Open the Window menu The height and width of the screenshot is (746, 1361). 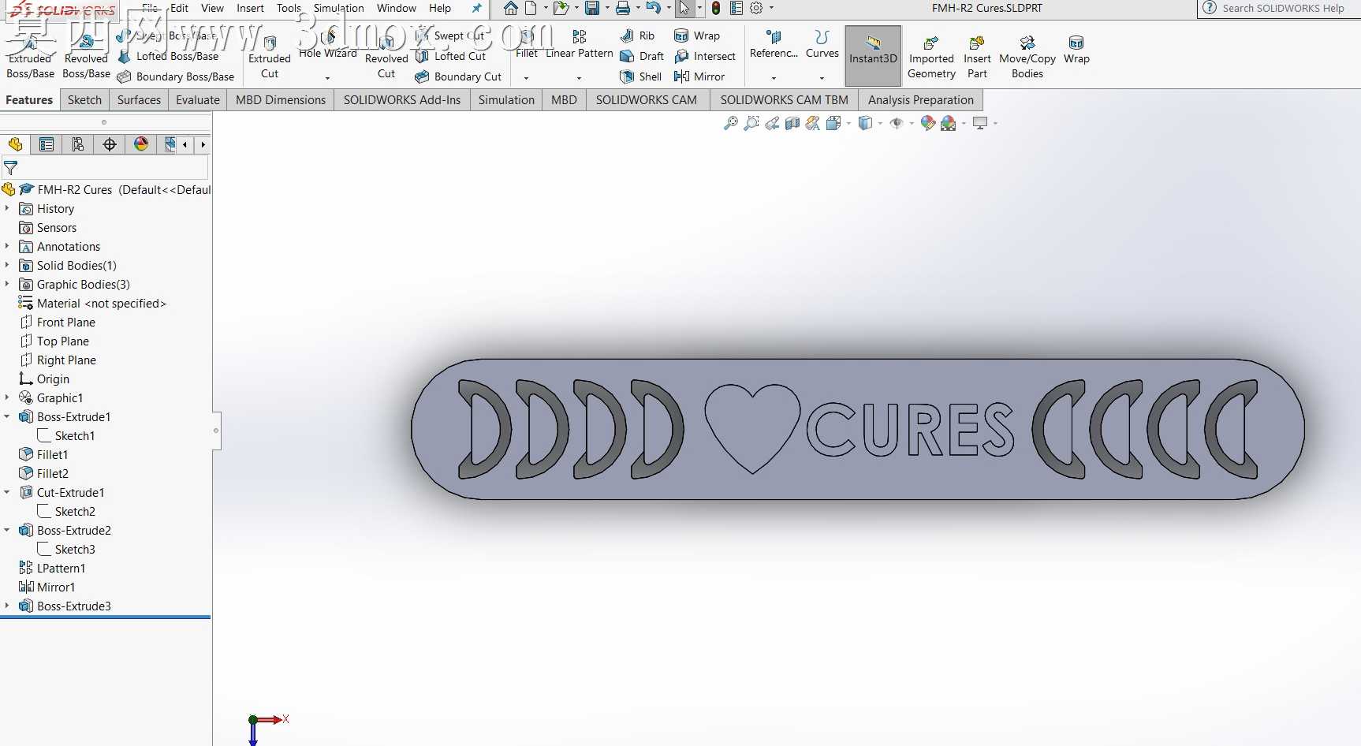pos(396,8)
